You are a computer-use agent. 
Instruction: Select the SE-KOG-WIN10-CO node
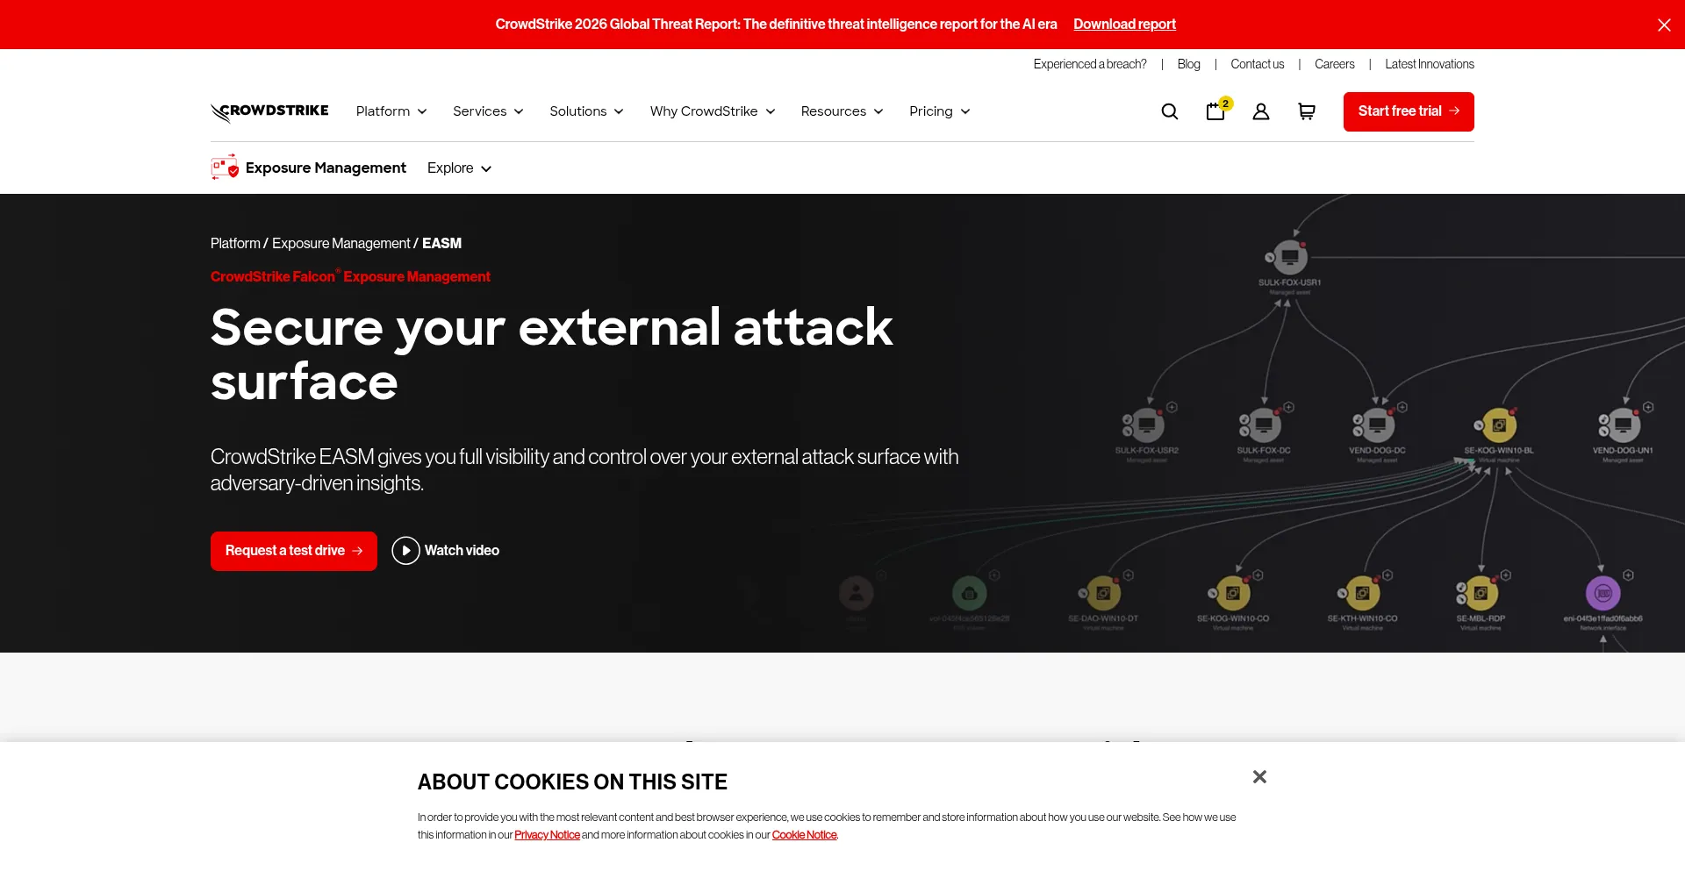pyautogui.click(x=1233, y=593)
